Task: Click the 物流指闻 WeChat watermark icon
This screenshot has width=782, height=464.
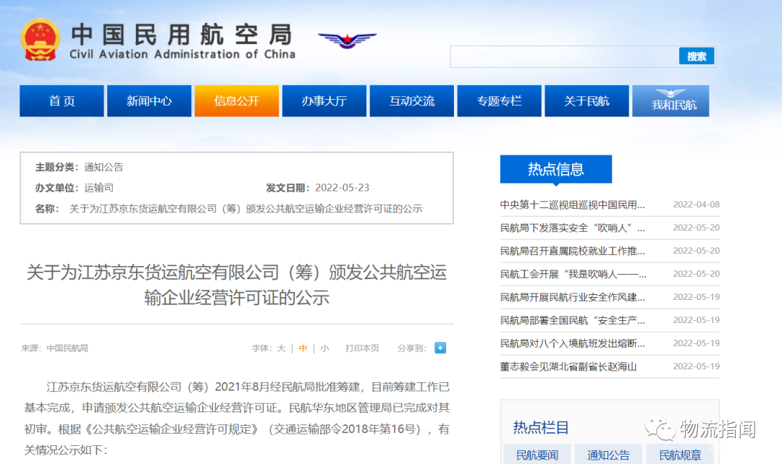Action: point(660,428)
